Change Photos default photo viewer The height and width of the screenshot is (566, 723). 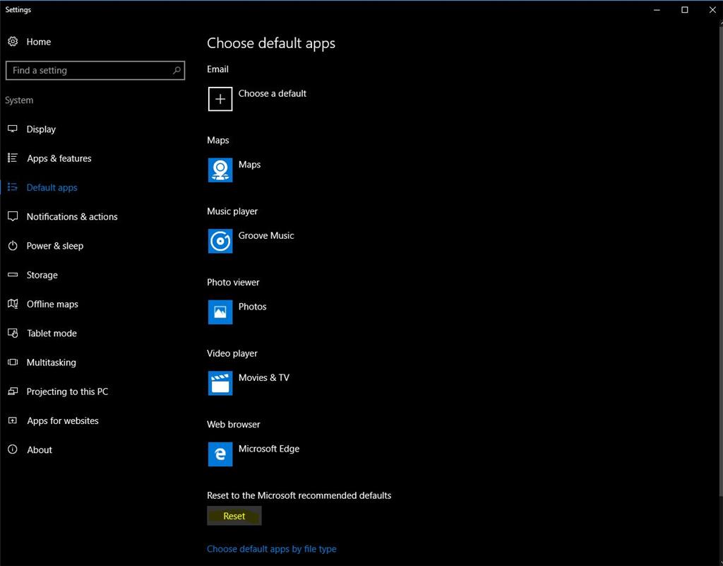pos(252,306)
